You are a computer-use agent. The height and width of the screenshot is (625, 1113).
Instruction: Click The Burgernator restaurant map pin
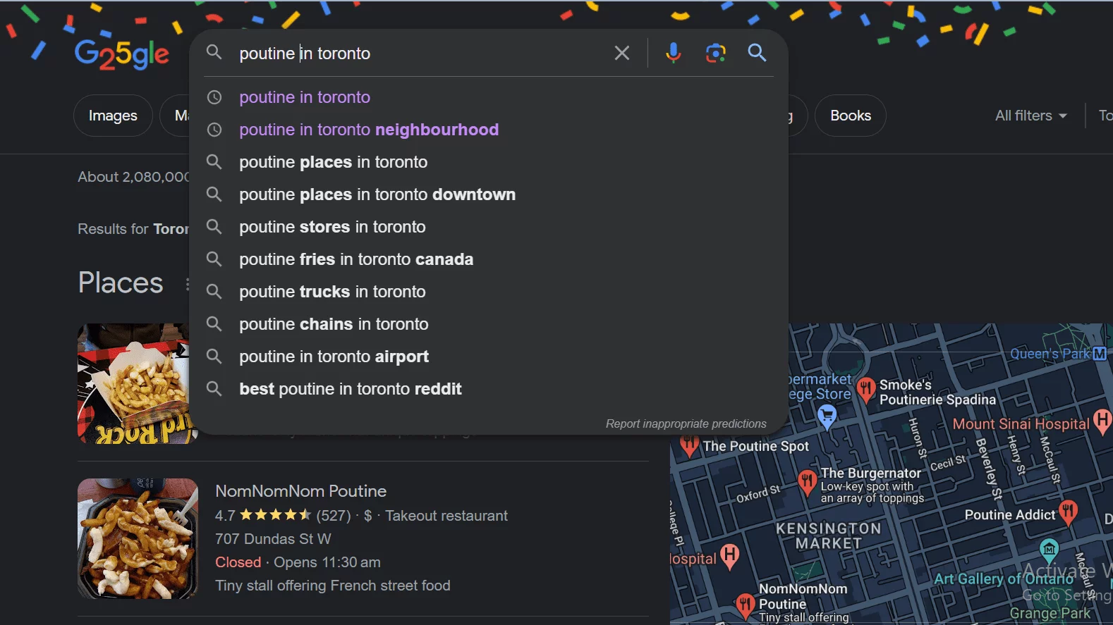pyautogui.click(x=807, y=483)
